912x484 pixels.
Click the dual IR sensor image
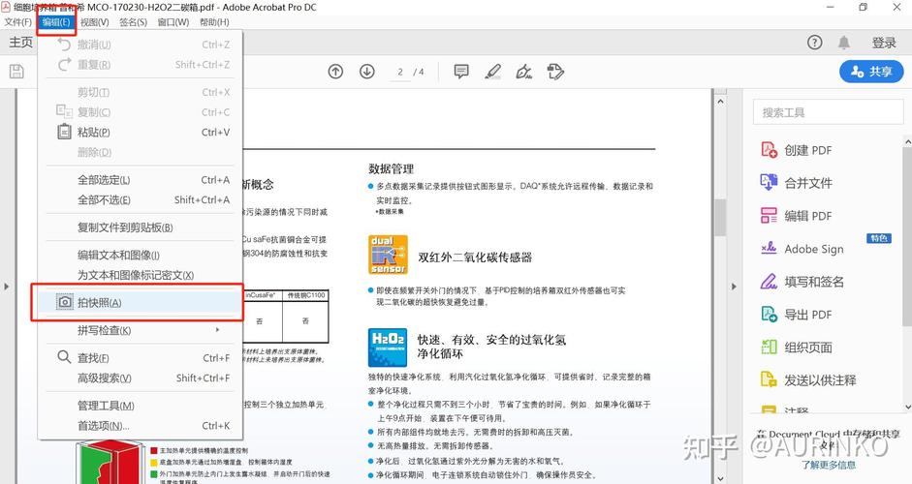click(x=388, y=255)
